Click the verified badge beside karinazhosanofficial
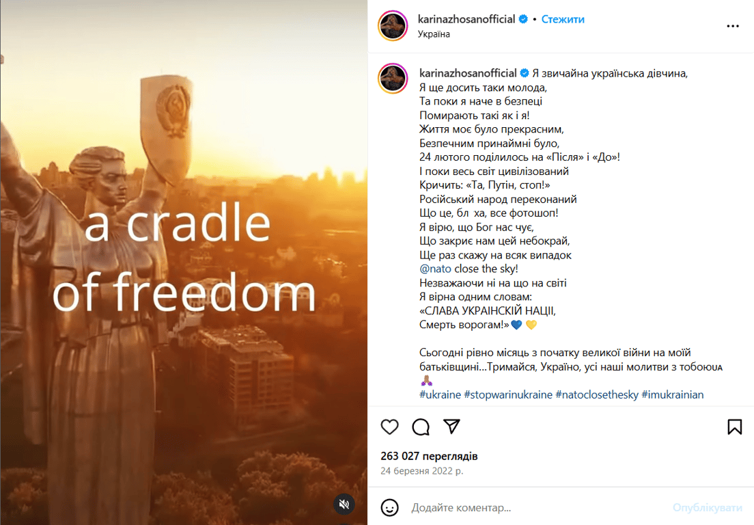The height and width of the screenshot is (525, 754). coord(522,19)
